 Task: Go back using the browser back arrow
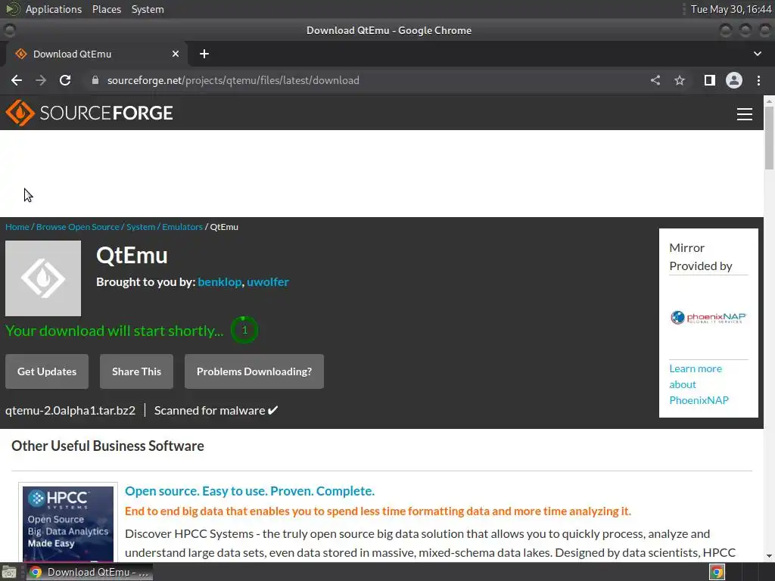[17, 80]
